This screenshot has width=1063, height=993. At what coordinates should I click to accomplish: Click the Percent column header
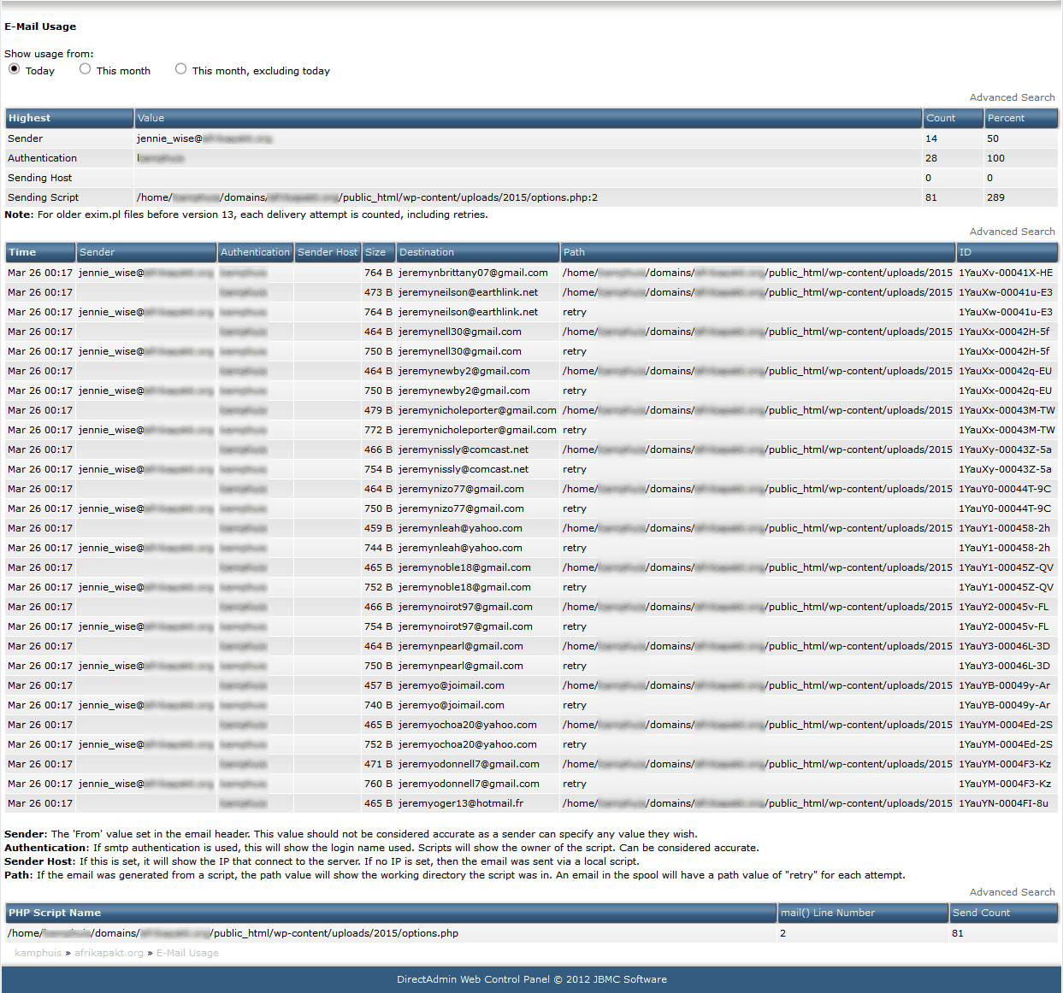pos(1006,118)
